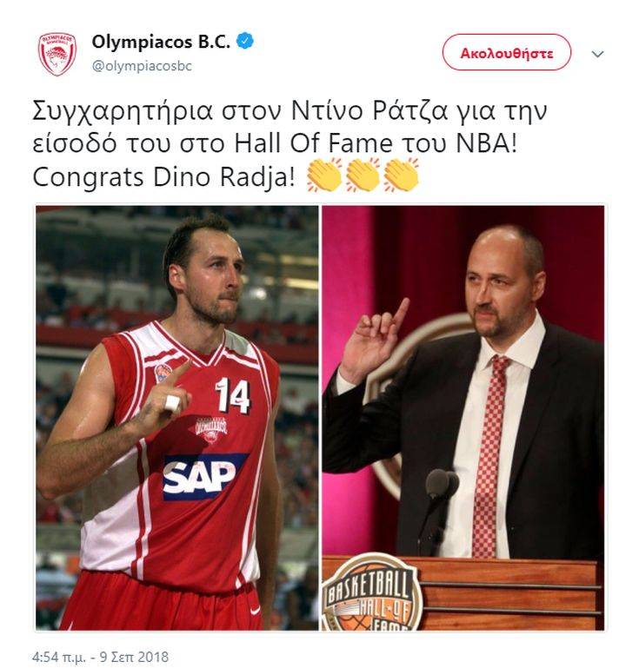The image size is (639, 668).
Task: Click the Basketball Hall of Fame podium logo
Action: coord(370,592)
